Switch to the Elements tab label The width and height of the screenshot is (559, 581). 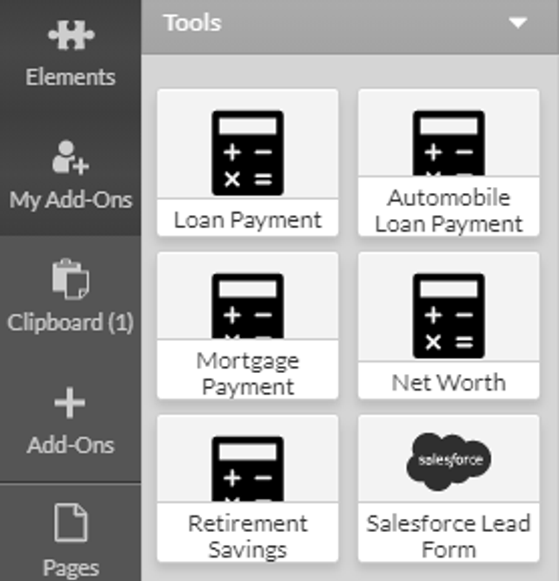(71, 77)
